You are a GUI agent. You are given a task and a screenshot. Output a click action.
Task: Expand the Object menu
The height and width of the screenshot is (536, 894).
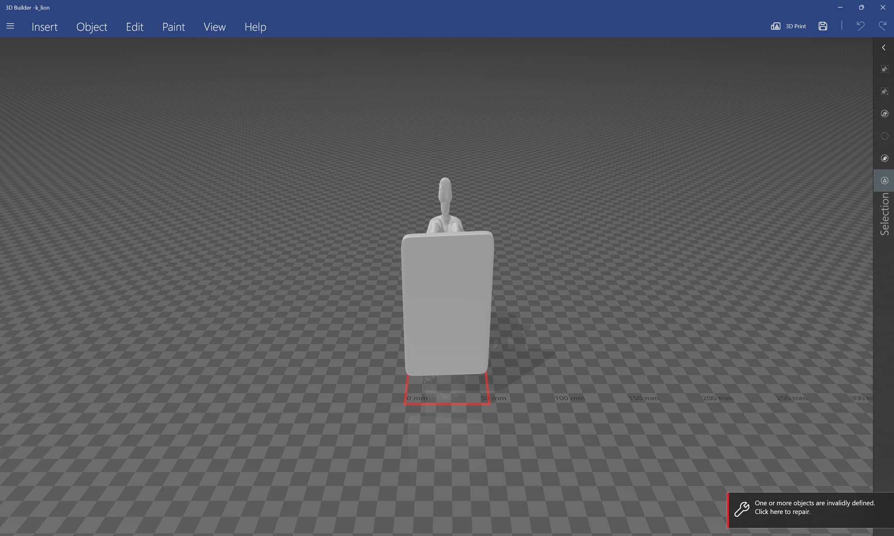pyautogui.click(x=92, y=27)
